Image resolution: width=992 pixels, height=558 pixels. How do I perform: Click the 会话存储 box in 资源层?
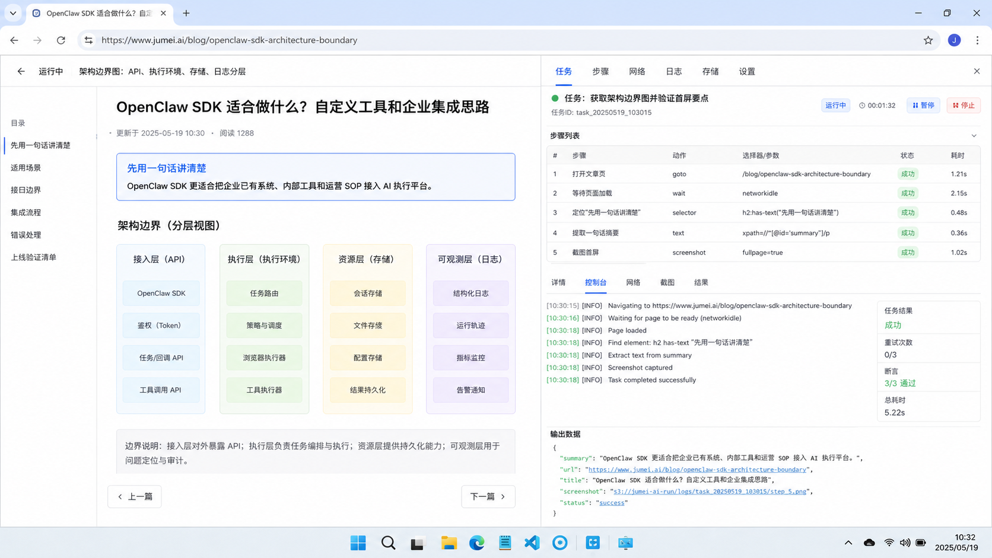point(367,293)
